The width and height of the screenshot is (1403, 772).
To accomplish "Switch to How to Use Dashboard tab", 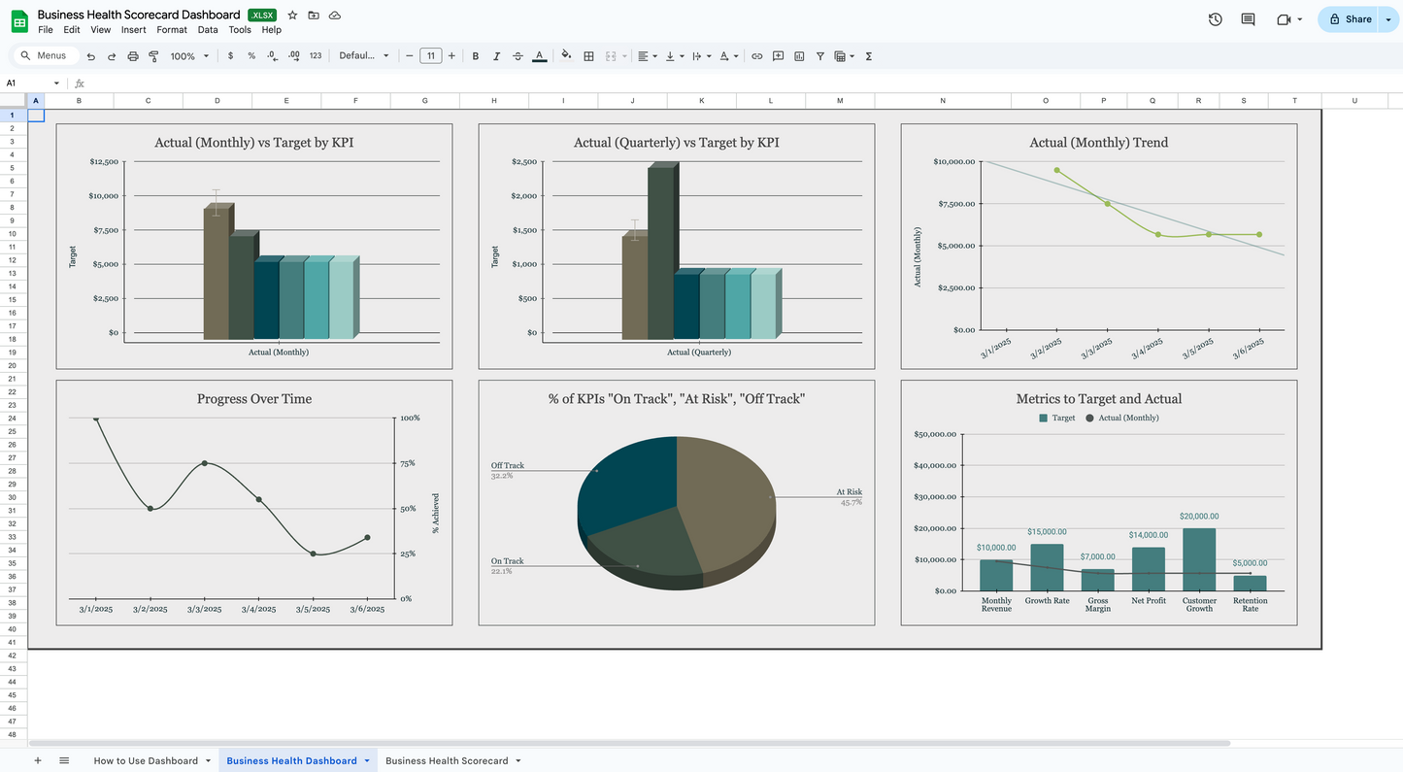I will [x=146, y=761].
